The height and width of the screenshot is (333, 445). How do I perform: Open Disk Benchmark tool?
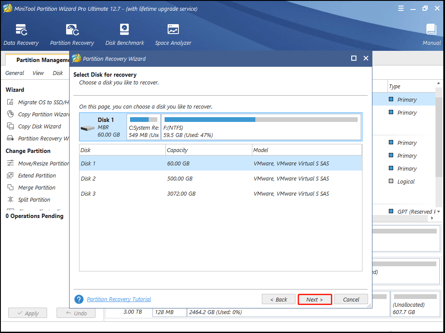[124, 35]
